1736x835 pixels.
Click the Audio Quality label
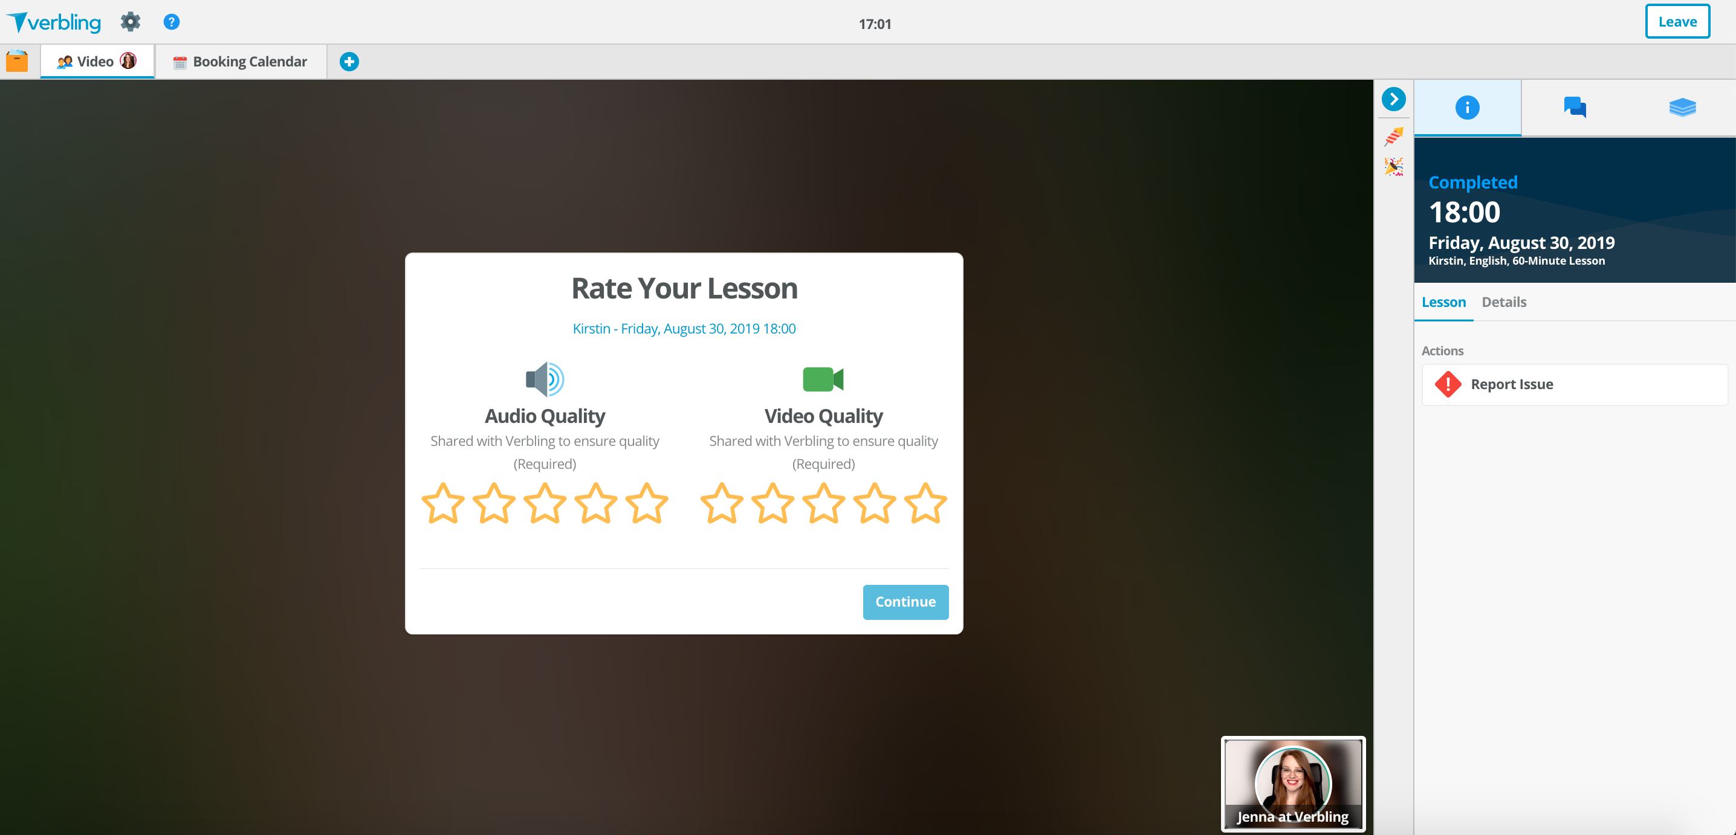545,416
